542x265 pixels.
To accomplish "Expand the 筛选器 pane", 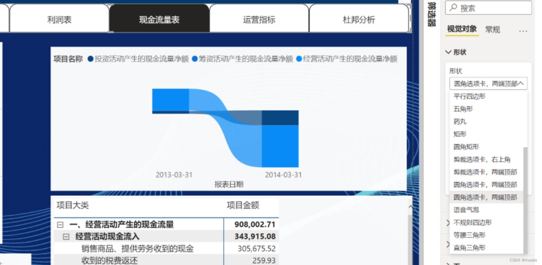I will (x=431, y=14).
